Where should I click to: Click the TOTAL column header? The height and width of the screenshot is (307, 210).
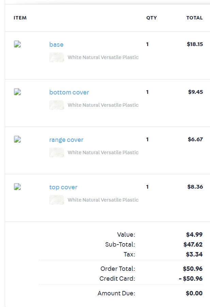point(194,18)
